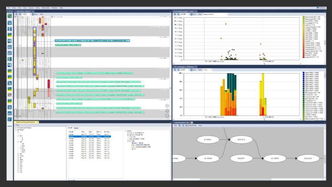The height and width of the screenshot is (187, 332).
Task: Open the Window menu
Action: (54, 8)
